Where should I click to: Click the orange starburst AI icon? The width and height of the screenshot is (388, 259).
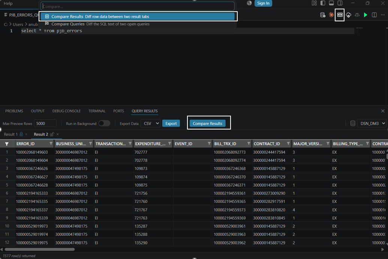coord(331,15)
